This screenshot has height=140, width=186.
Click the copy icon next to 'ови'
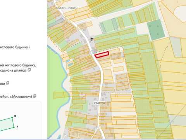8,83
